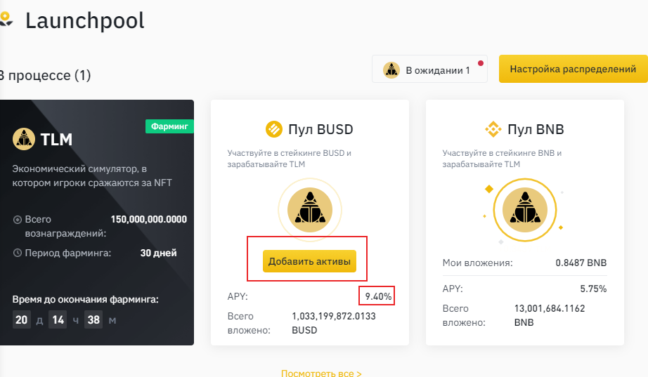The image size is (648, 377).
Task: Click the TLM token name on dark card
Action: point(57,140)
